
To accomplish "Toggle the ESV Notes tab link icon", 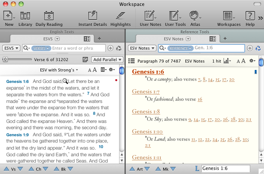I will point(213,39).
